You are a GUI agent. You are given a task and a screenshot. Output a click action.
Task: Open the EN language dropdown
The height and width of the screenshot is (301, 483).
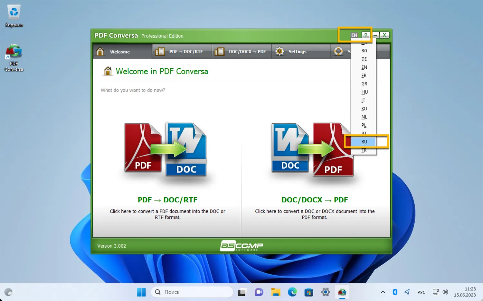coord(354,35)
